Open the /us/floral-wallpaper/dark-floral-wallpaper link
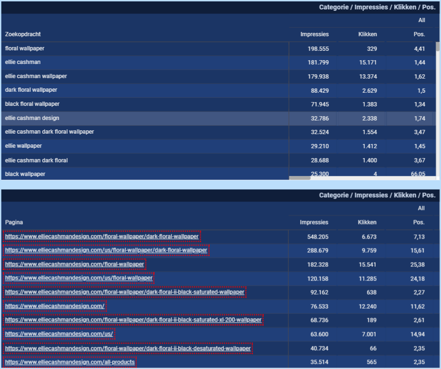 pyautogui.click(x=106, y=250)
